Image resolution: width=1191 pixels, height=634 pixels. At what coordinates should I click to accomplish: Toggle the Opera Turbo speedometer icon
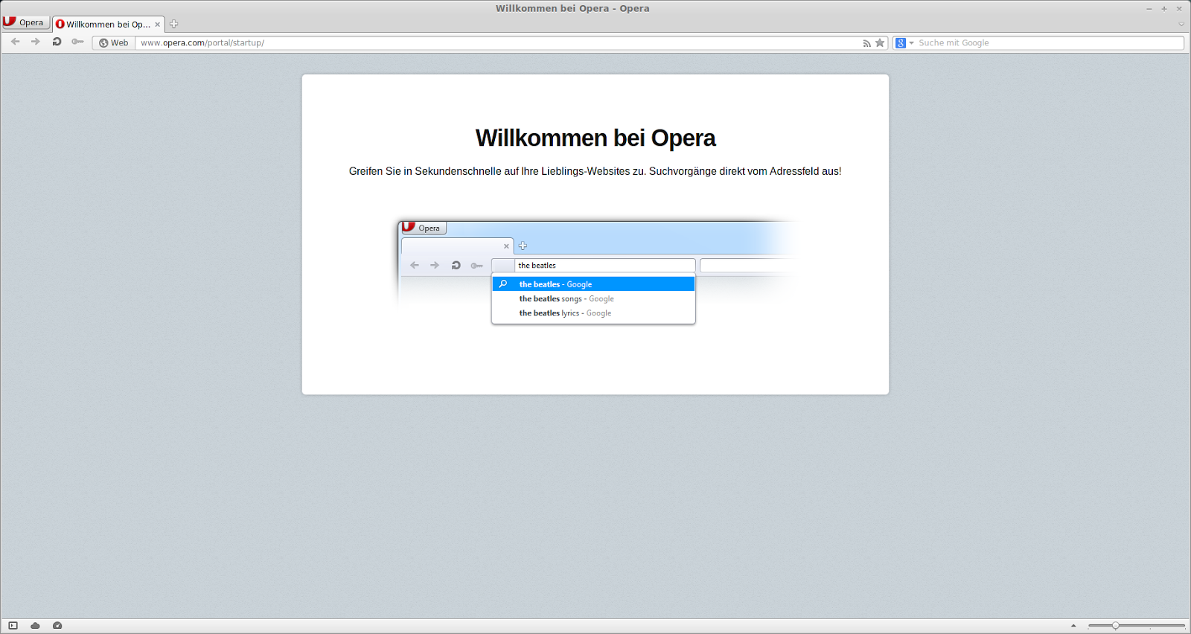57,626
